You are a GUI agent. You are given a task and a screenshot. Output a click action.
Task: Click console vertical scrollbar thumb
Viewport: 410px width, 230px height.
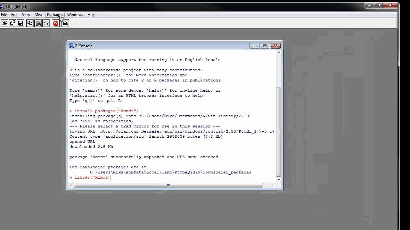[x=279, y=132]
